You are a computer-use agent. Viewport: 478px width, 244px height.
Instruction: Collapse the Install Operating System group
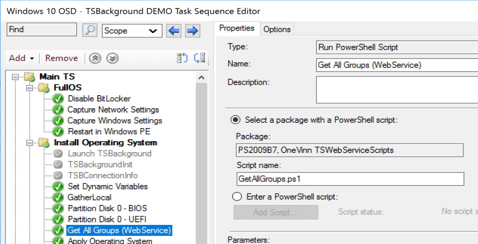[30, 143]
